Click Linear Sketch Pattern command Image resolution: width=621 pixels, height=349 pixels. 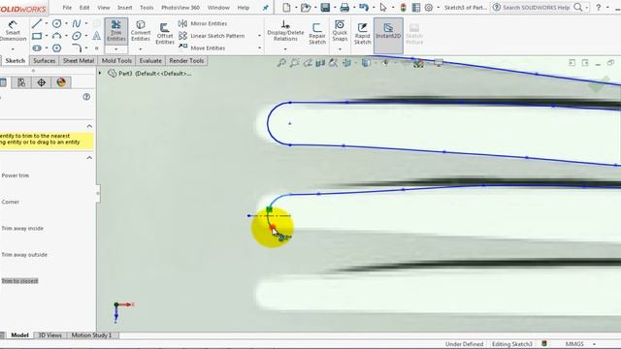click(212, 36)
